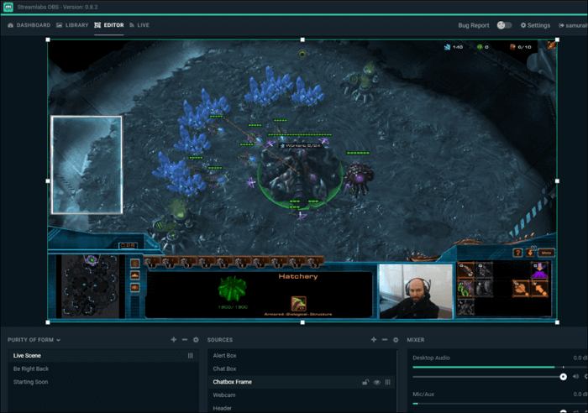Click the Bug Report link
The image size is (588, 413).
tap(473, 25)
